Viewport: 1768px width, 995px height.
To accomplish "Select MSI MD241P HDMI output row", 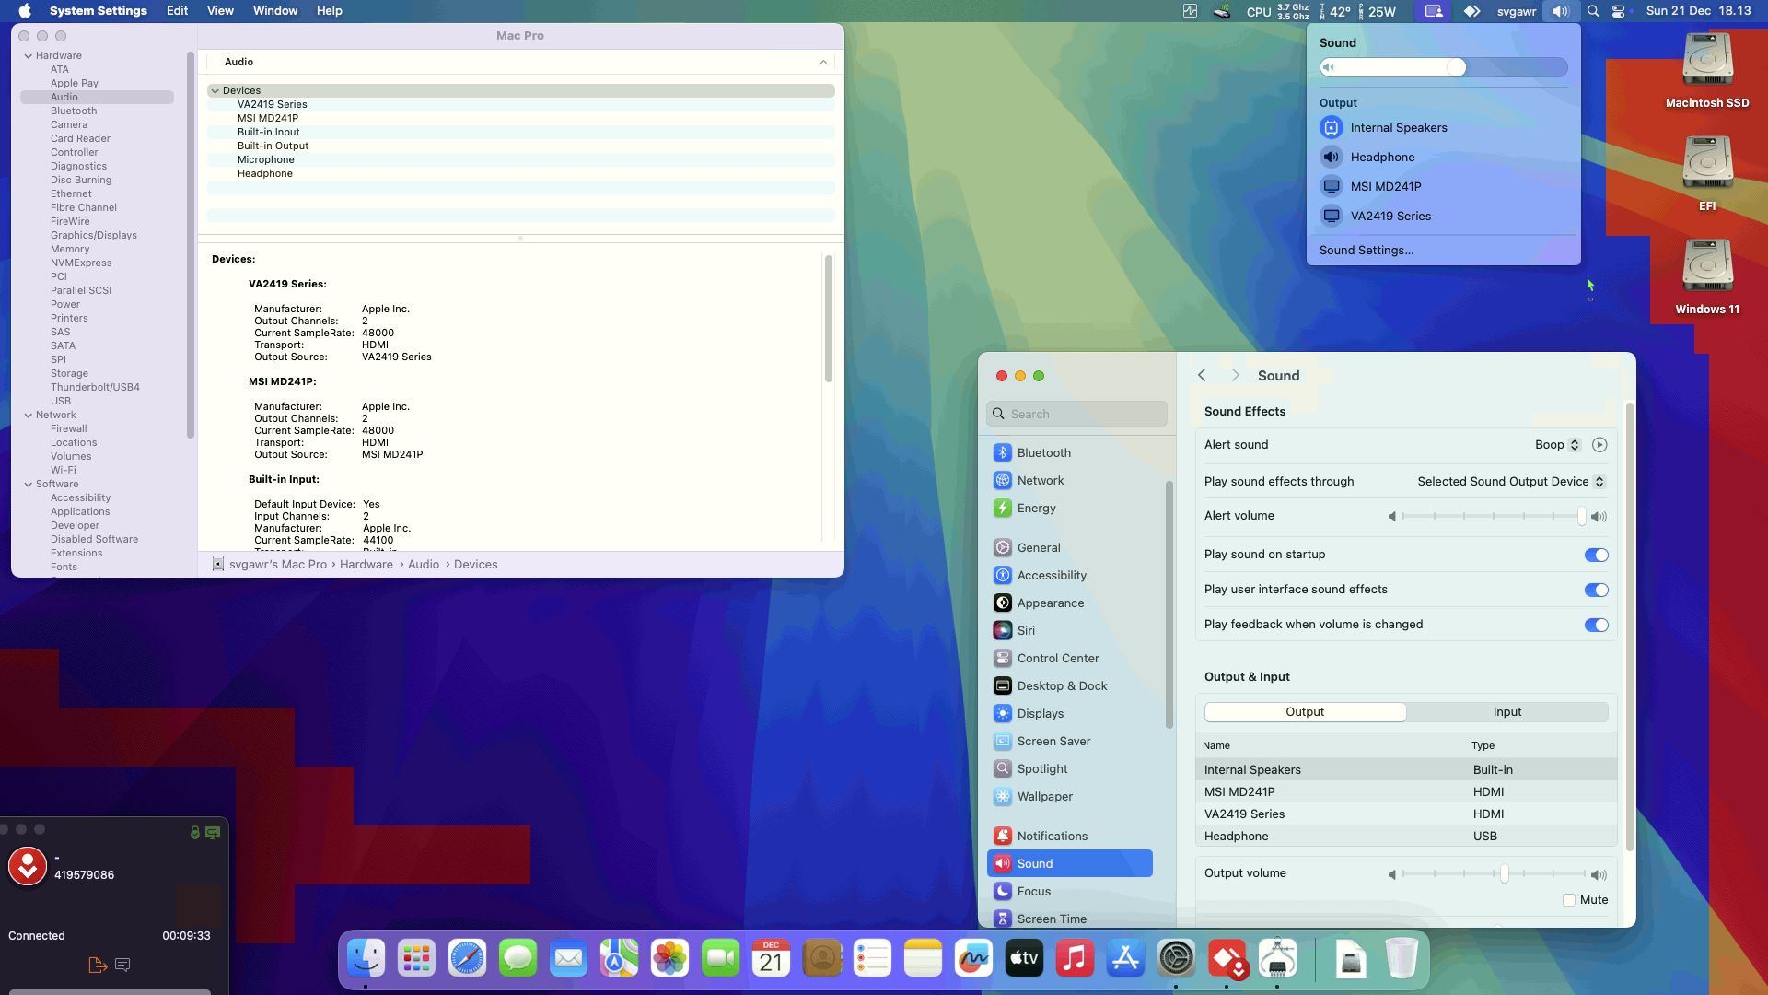I will pos(1406,792).
